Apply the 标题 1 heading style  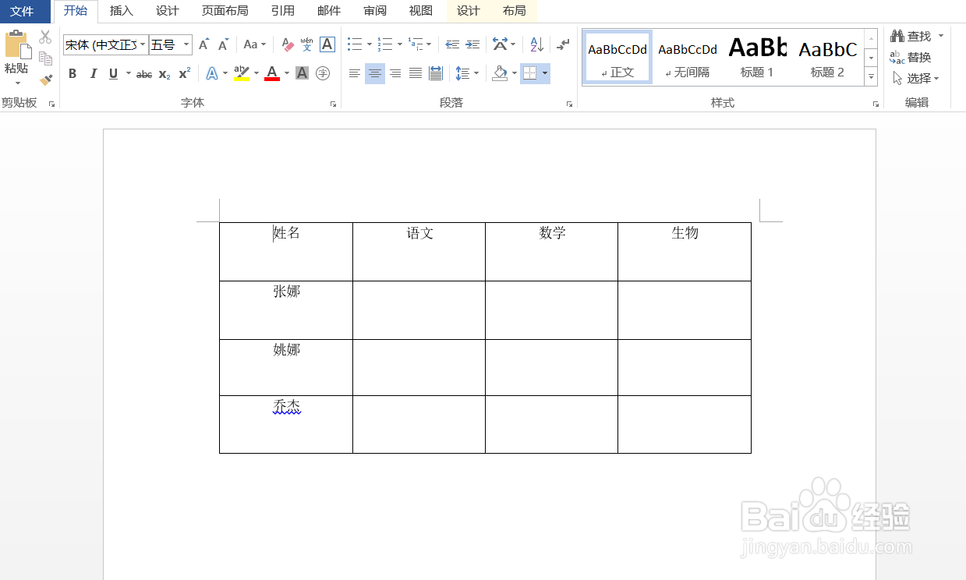click(757, 57)
